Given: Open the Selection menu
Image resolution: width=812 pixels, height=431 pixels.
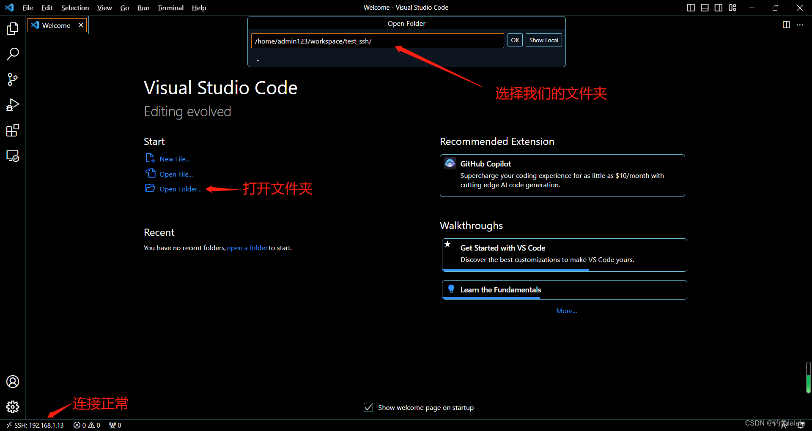Looking at the screenshot, I should (x=75, y=8).
